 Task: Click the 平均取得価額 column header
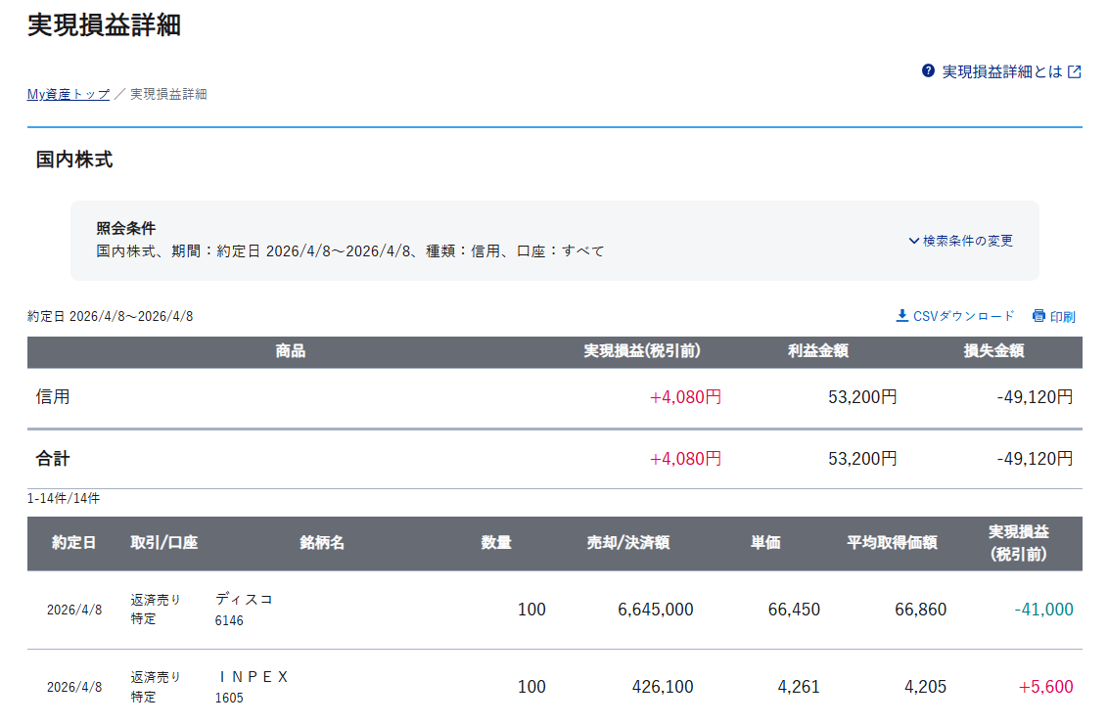click(x=892, y=543)
